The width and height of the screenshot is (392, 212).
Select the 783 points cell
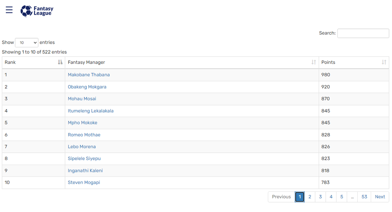[x=354, y=183]
